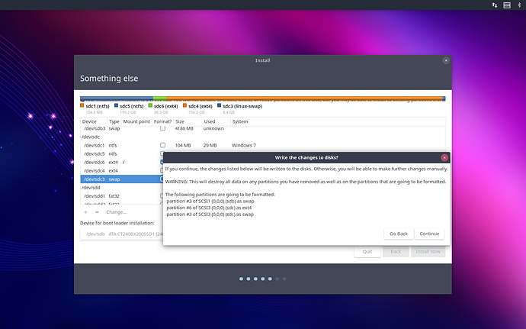The image size is (526, 329).
Task: Click the Type column header
Action: coord(114,121)
